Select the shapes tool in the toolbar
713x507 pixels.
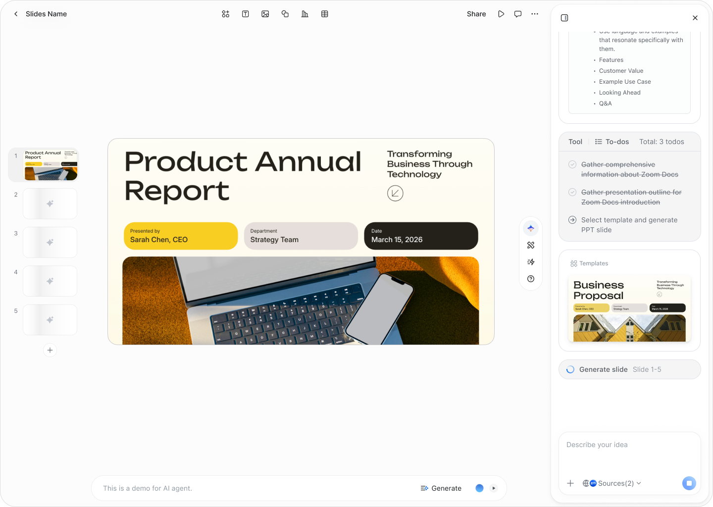click(285, 14)
